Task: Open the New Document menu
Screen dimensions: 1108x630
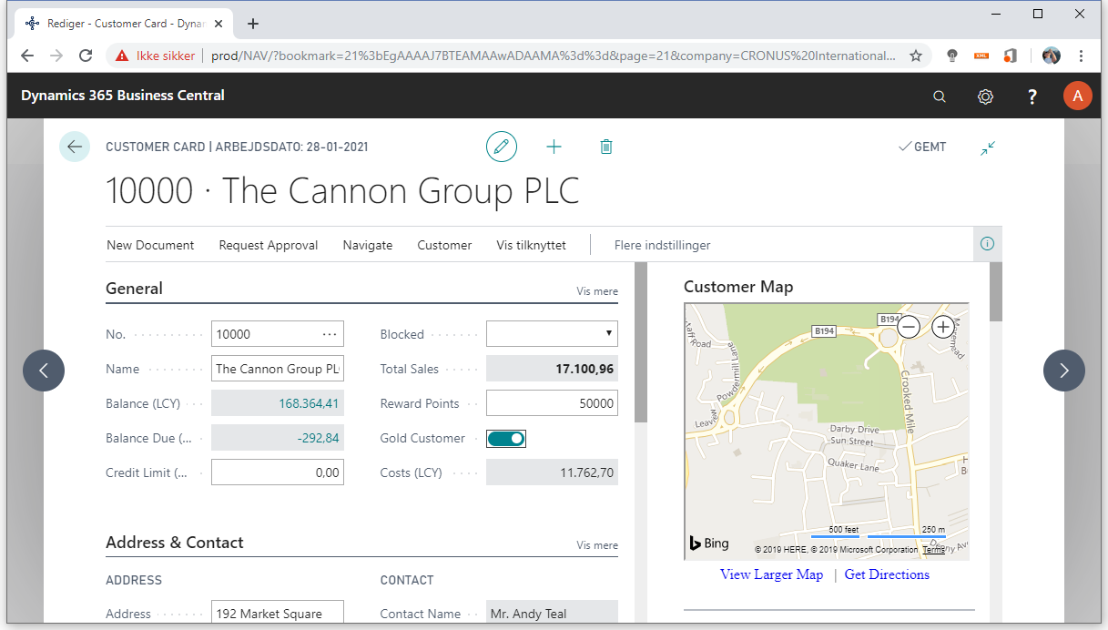Action: (150, 245)
